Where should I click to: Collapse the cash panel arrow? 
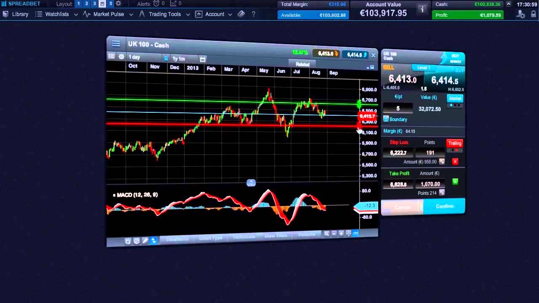coord(509,4)
